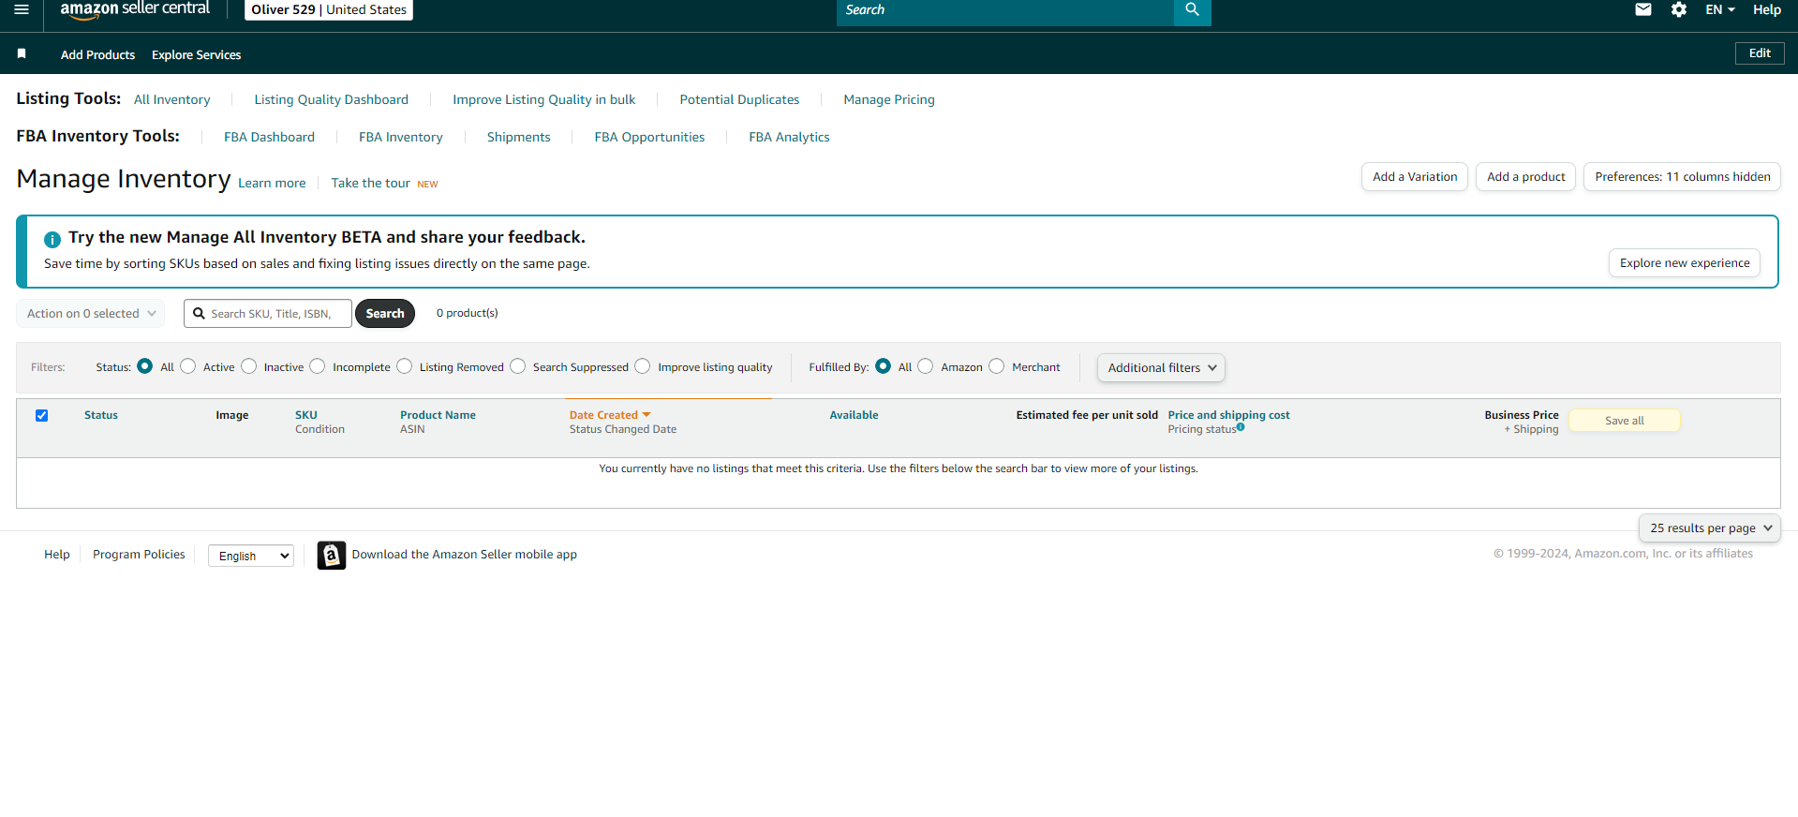Image resolution: width=1798 pixels, height=817 pixels.
Task: Select Fulfilled By All radio button
Action: [884, 366]
